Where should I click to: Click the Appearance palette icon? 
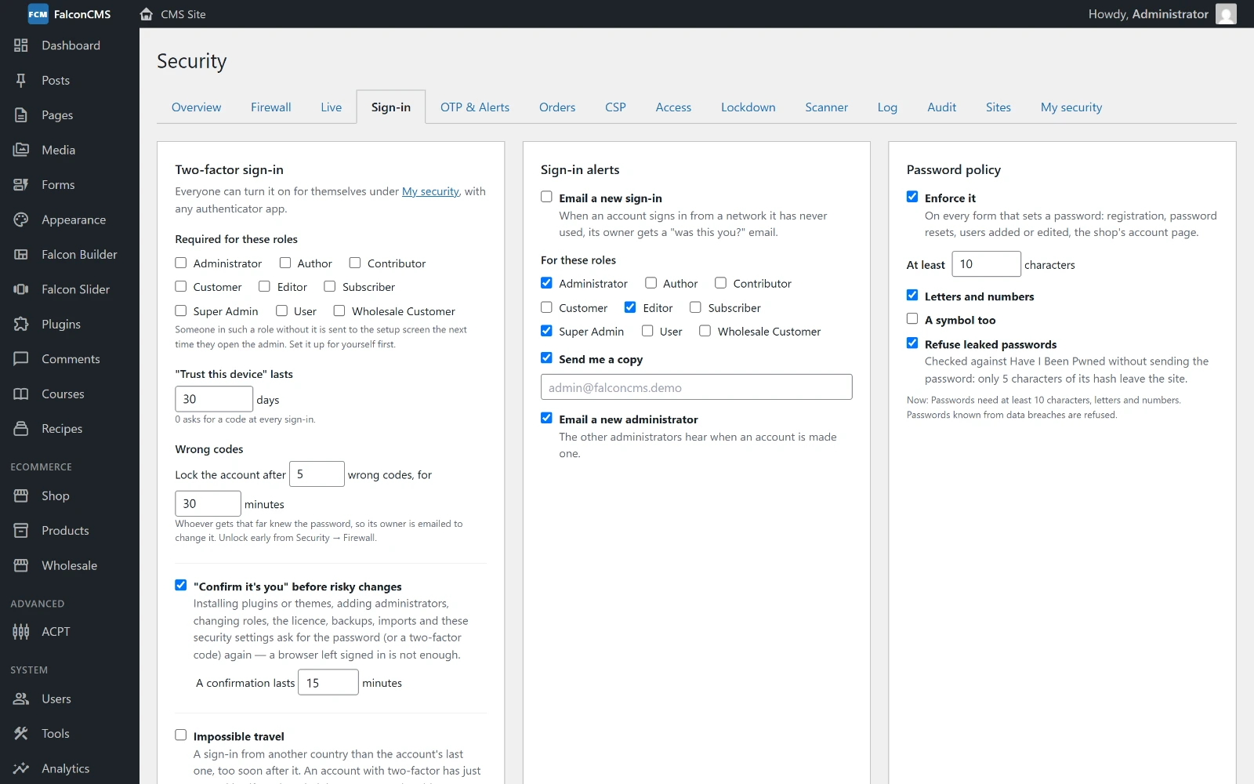click(x=21, y=220)
